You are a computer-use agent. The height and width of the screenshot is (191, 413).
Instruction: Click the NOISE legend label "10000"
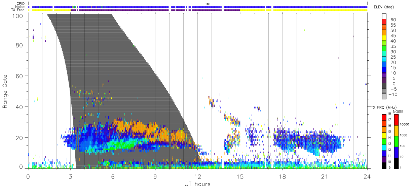point(405,125)
